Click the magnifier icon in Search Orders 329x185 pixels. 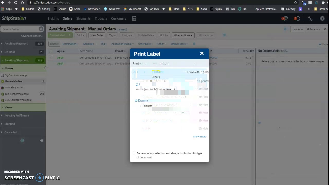pos(41,29)
